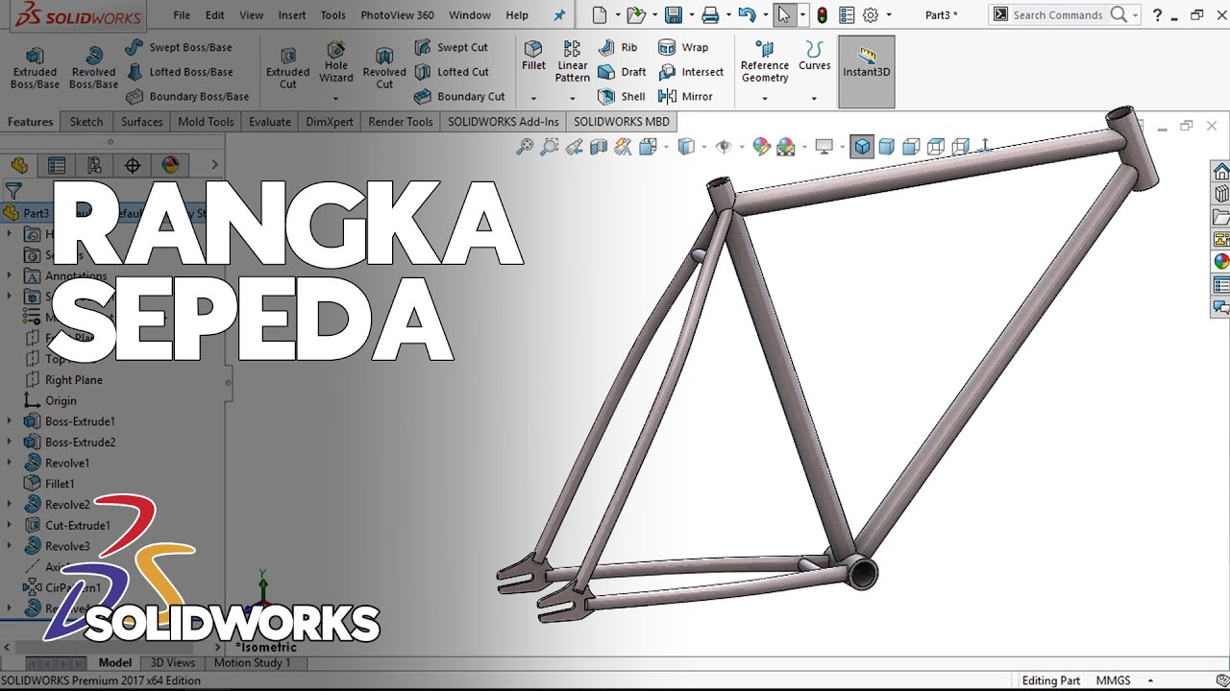Open the Rebuild traffic light icon
Image resolution: width=1230 pixels, height=691 pixels.
[822, 15]
